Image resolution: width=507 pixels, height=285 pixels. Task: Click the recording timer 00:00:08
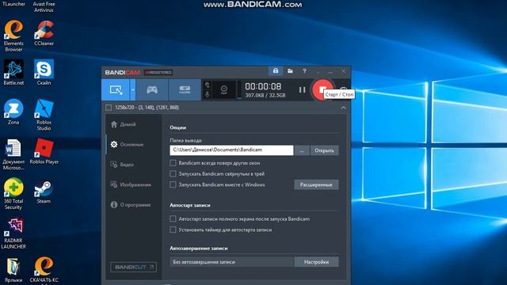[263, 86]
